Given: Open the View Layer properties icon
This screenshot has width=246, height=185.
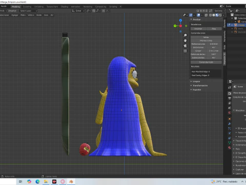Looking at the screenshot, I should point(230,103).
